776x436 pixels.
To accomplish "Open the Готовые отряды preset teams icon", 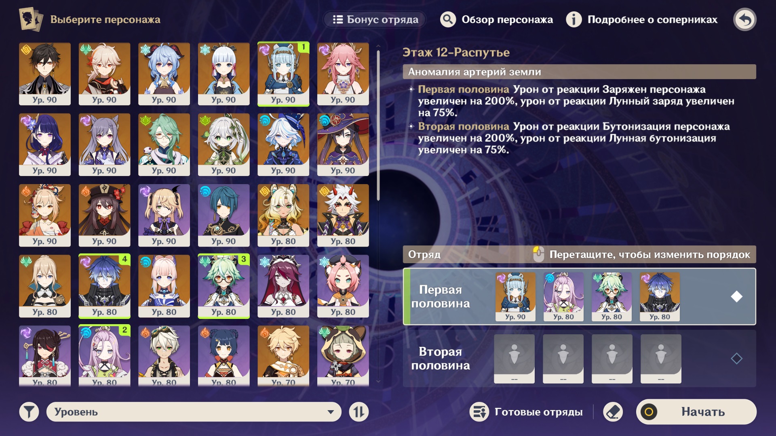I will tap(479, 412).
